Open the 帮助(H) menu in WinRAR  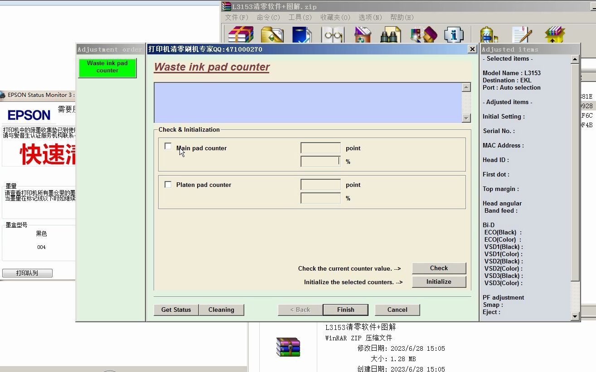click(402, 17)
